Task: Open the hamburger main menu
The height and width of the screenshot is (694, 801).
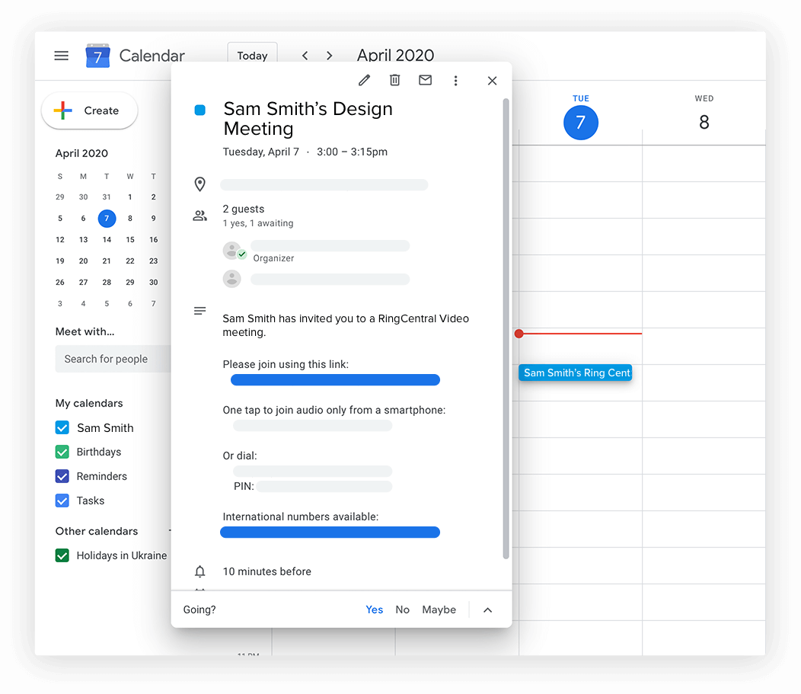Action: pyautogui.click(x=62, y=56)
